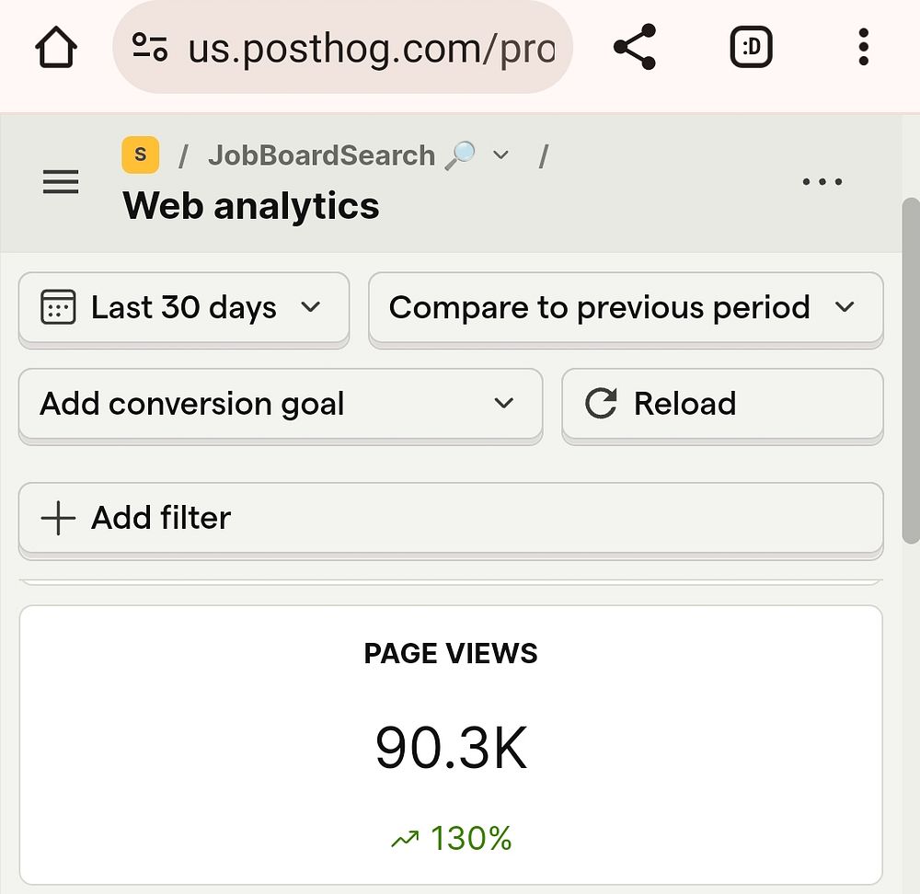Open the Last 30 days dropdown
Viewport: 920px width, 894px height.
click(x=184, y=307)
